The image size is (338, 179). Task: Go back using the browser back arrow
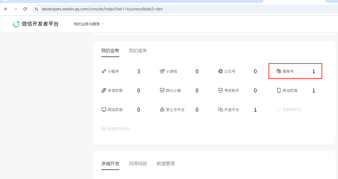6,9
